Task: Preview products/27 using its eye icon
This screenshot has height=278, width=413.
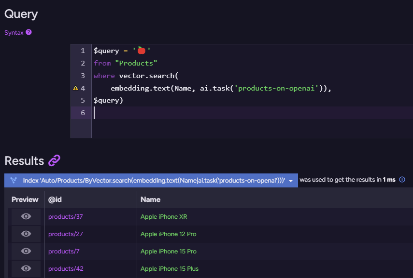Action: point(26,234)
